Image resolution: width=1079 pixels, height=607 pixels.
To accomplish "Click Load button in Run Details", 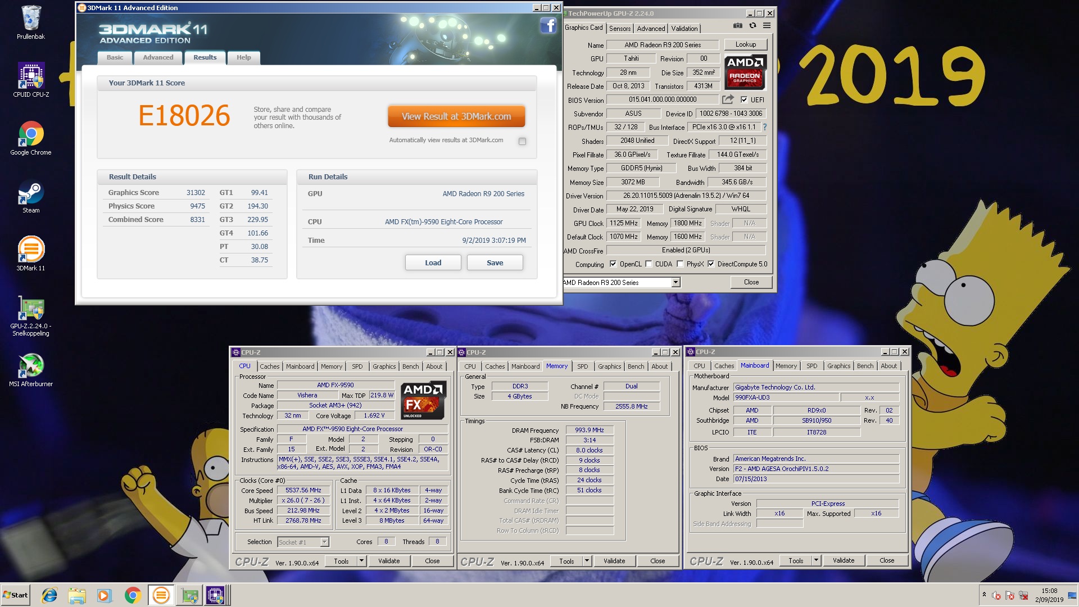I will point(433,263).
